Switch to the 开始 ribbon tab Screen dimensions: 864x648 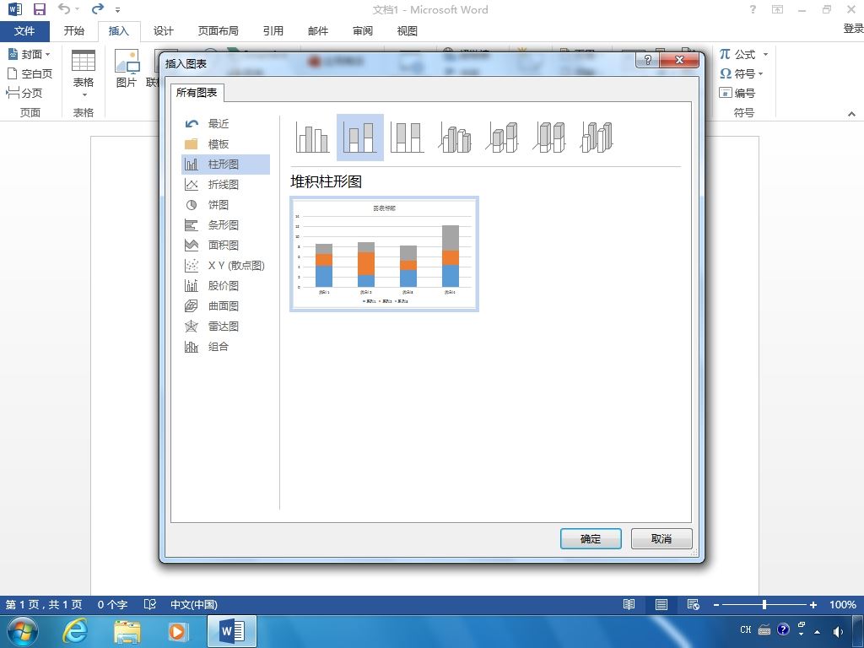click(74, 31)
